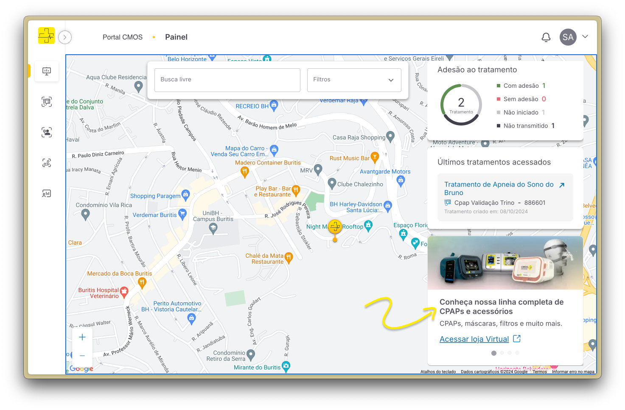Screen dimensions: 625x410
Task: Open the patients icon in sidebar
Action: point(47,132)
